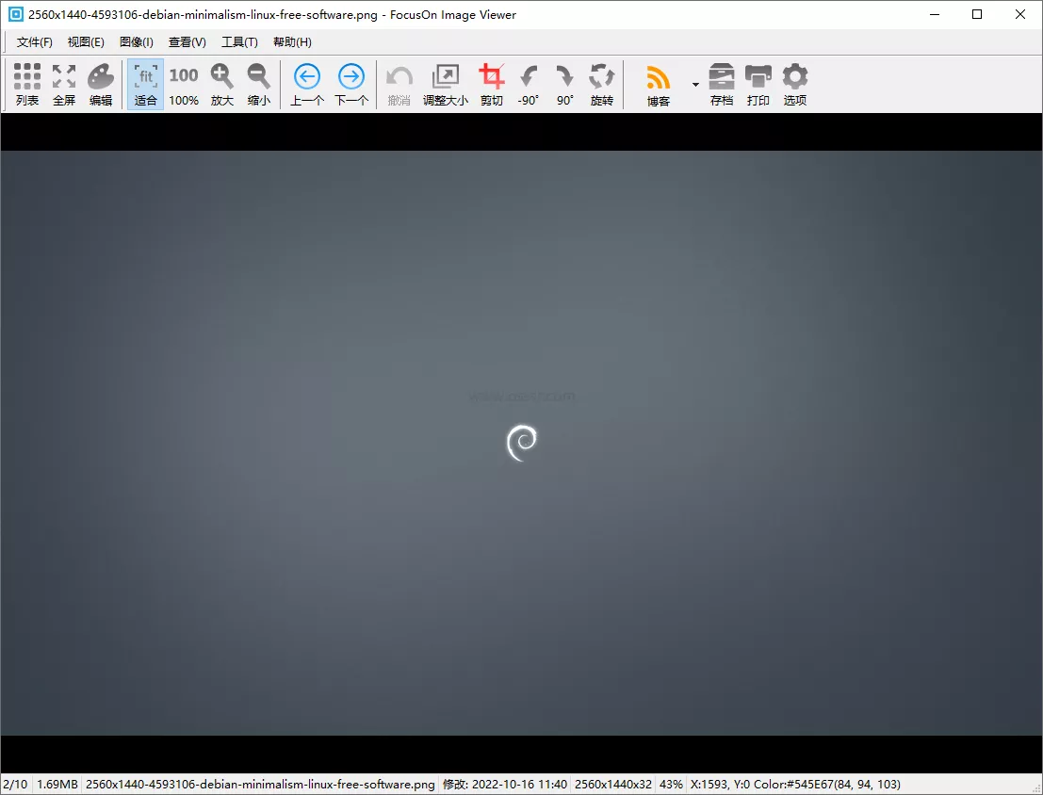1043x795 pixels.
Task: Maximize the image viewer window
Action: click(x=977, y=14)
